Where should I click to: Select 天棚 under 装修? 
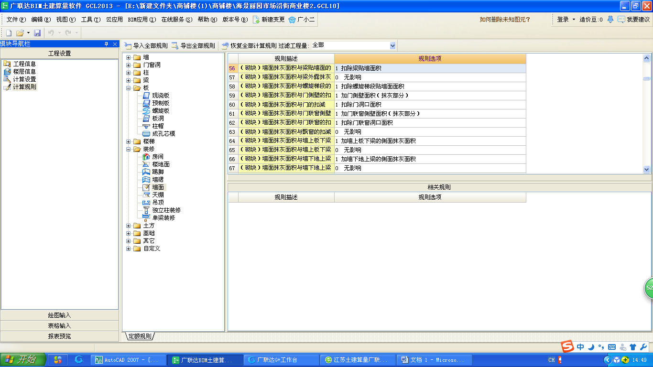coord(158,195)
